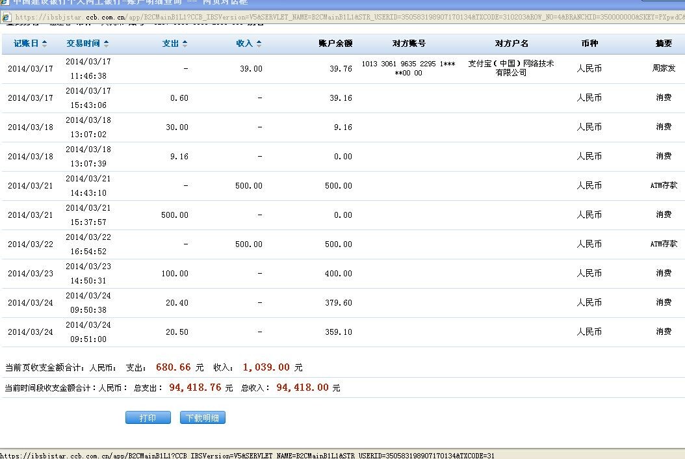Viewport: 685px width, 459px height.
Task: Click sort arrows beside 记账日 header
Action: pyautogui.click(x=44, y=44)
